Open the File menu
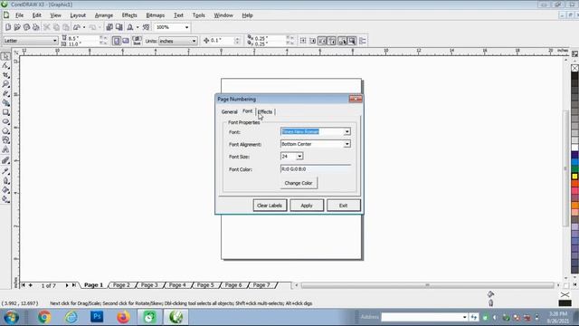This screenshot has height=326, width=579. 19,15
